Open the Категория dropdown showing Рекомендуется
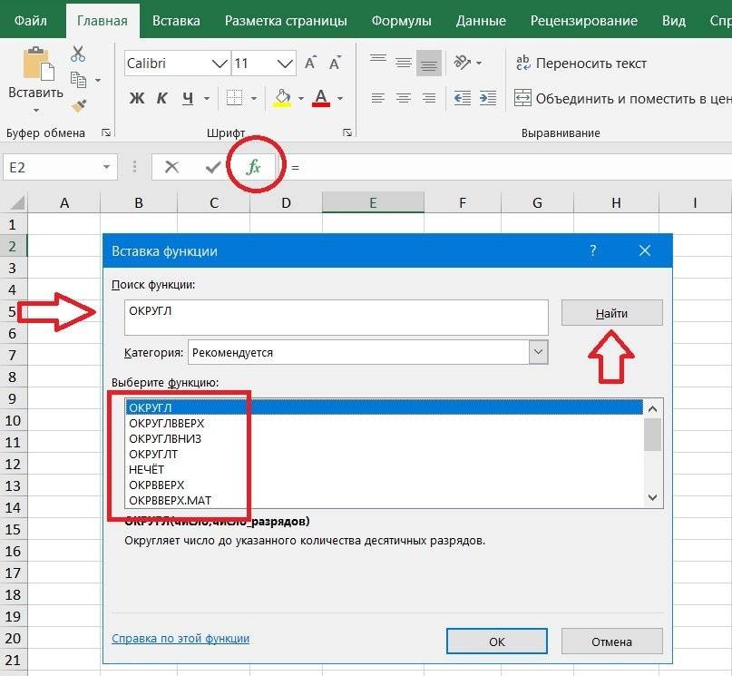This screenshot has height=676, width=732. pyautogui.click(x=540, y=352)
